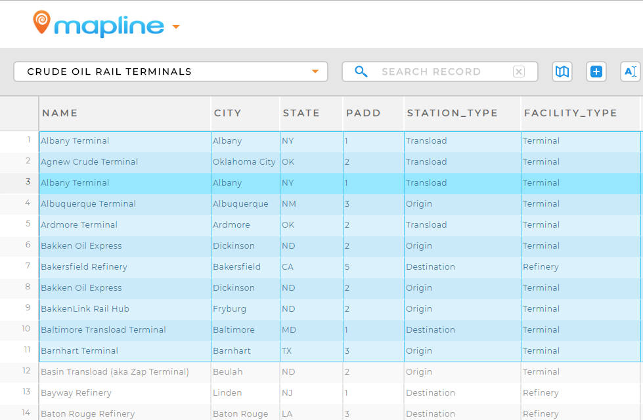Screen dimensions: 643x420
Task: Click the 'Ardmore Terminal' name cell
Action: [x=125, y=225]
